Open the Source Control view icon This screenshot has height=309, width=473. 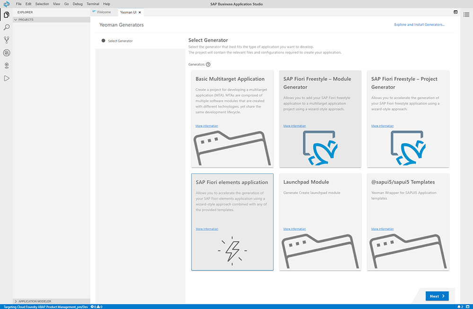(x=7, y=40)
